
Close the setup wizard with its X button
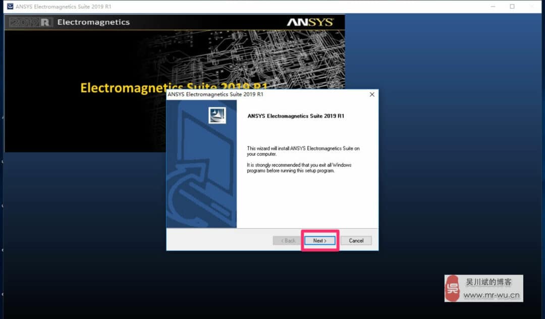(x=372, y=94)
